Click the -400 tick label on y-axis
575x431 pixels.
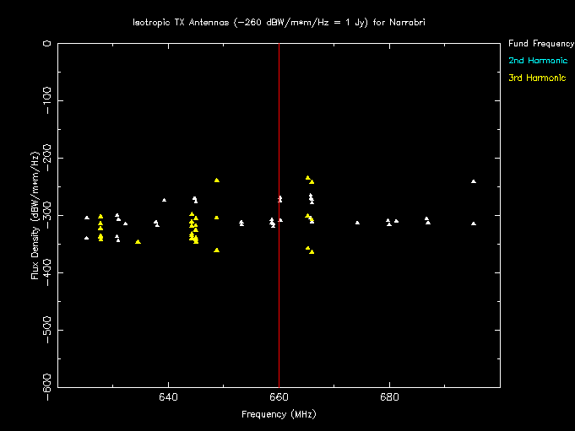click(47, 272)
